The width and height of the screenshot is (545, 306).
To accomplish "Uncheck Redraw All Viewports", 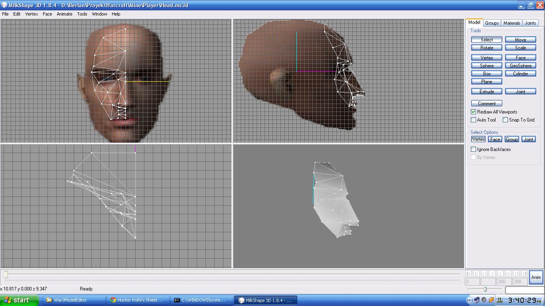I will click(474, 112).
